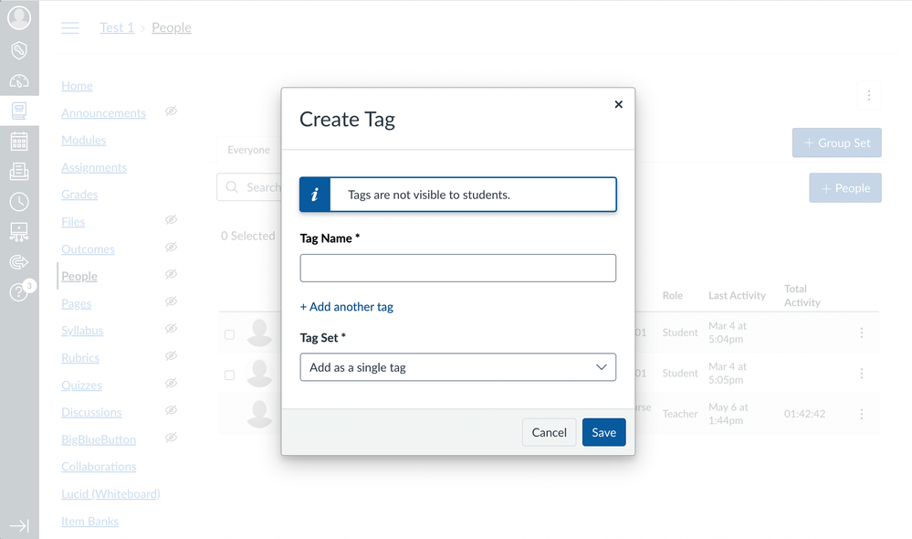Focus the Tag Name input field
Screen dimensions: 912x539
pos(458,269)
